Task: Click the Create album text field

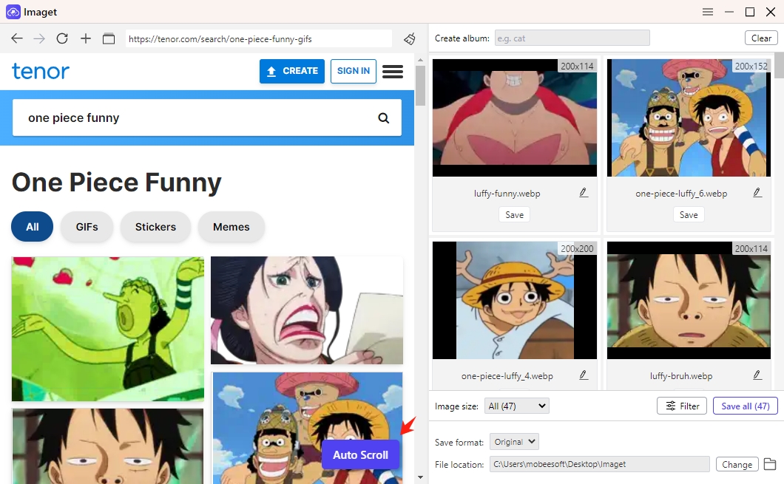Action: click(x=572, y=38)
